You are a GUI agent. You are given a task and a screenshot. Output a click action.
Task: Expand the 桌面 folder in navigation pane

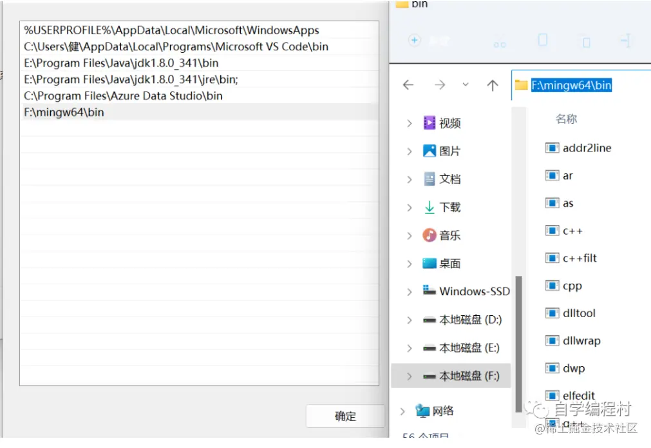tap(410, 264)
